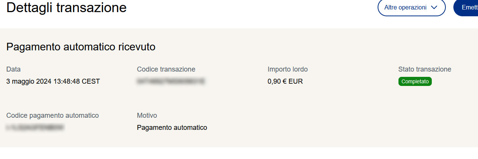
Task: Click the green Completato status badge
Action: [x=415, y=81]
